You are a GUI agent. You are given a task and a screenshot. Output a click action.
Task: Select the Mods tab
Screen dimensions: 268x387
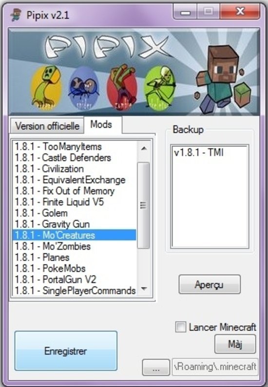tap(102, 124)
